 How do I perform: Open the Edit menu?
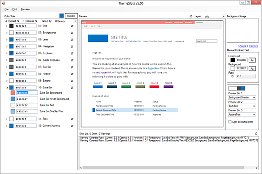click(x=15, y=9)
